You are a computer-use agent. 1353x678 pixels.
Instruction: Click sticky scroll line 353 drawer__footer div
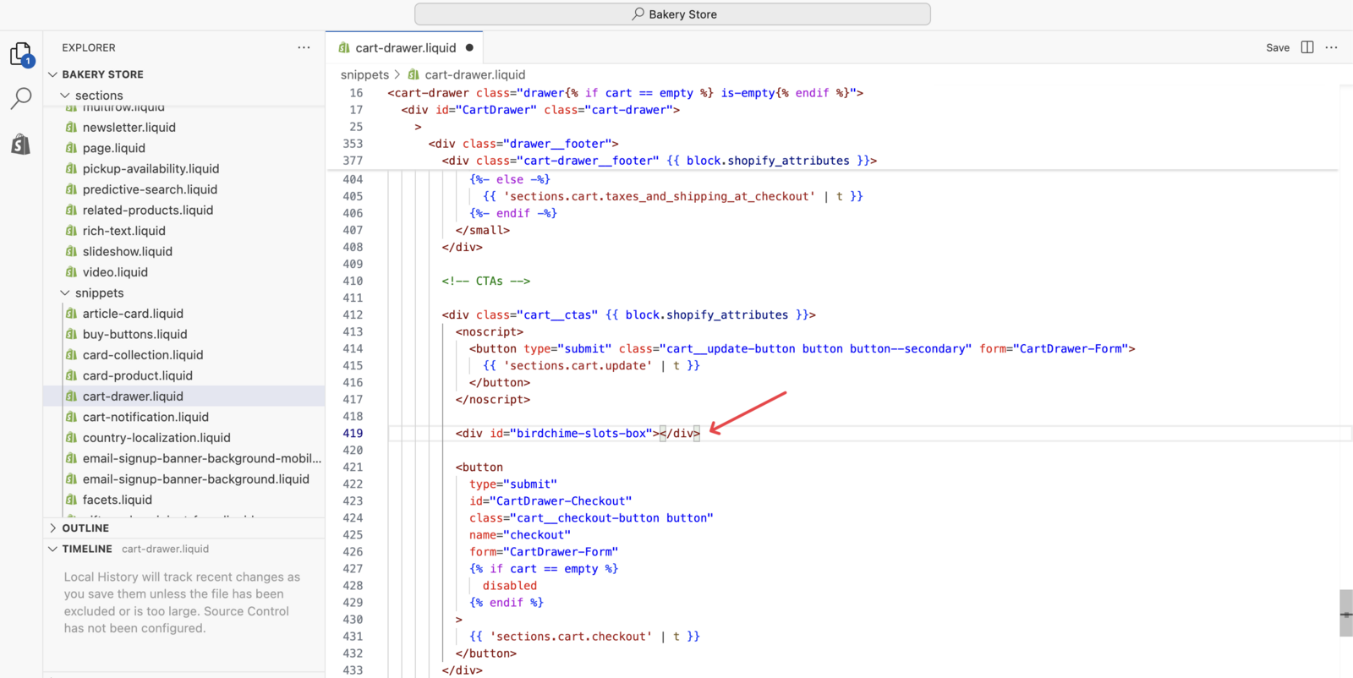[523, 144]
